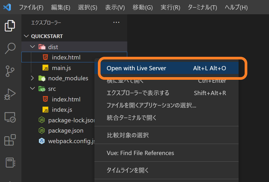The image size is (269, 182).
Task: Open the 選択(S) menu
Action: pyautogui.click(x=88, y=7)
